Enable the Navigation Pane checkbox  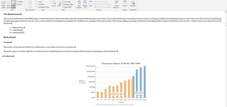[38, 7]
